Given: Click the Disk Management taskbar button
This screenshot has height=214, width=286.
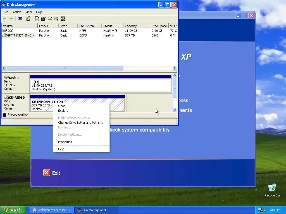Looking at the screenshot, I should [x=97, y=210].
